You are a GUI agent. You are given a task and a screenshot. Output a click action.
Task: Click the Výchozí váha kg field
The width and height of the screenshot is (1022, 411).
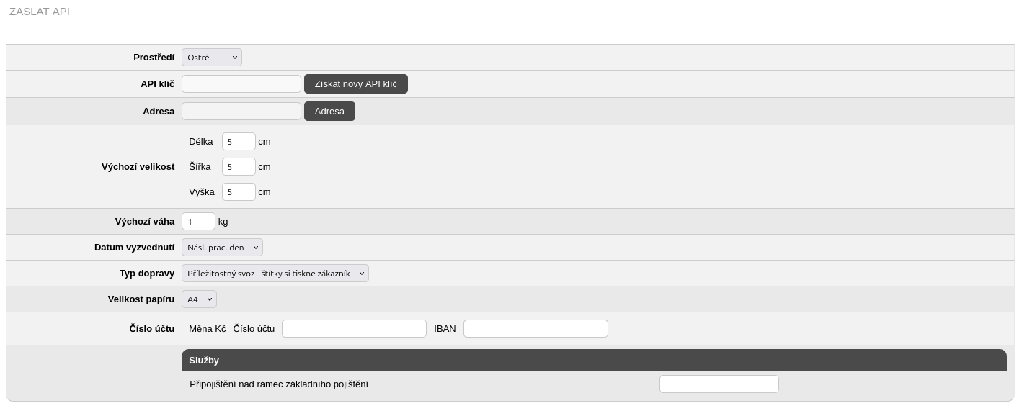198,222
